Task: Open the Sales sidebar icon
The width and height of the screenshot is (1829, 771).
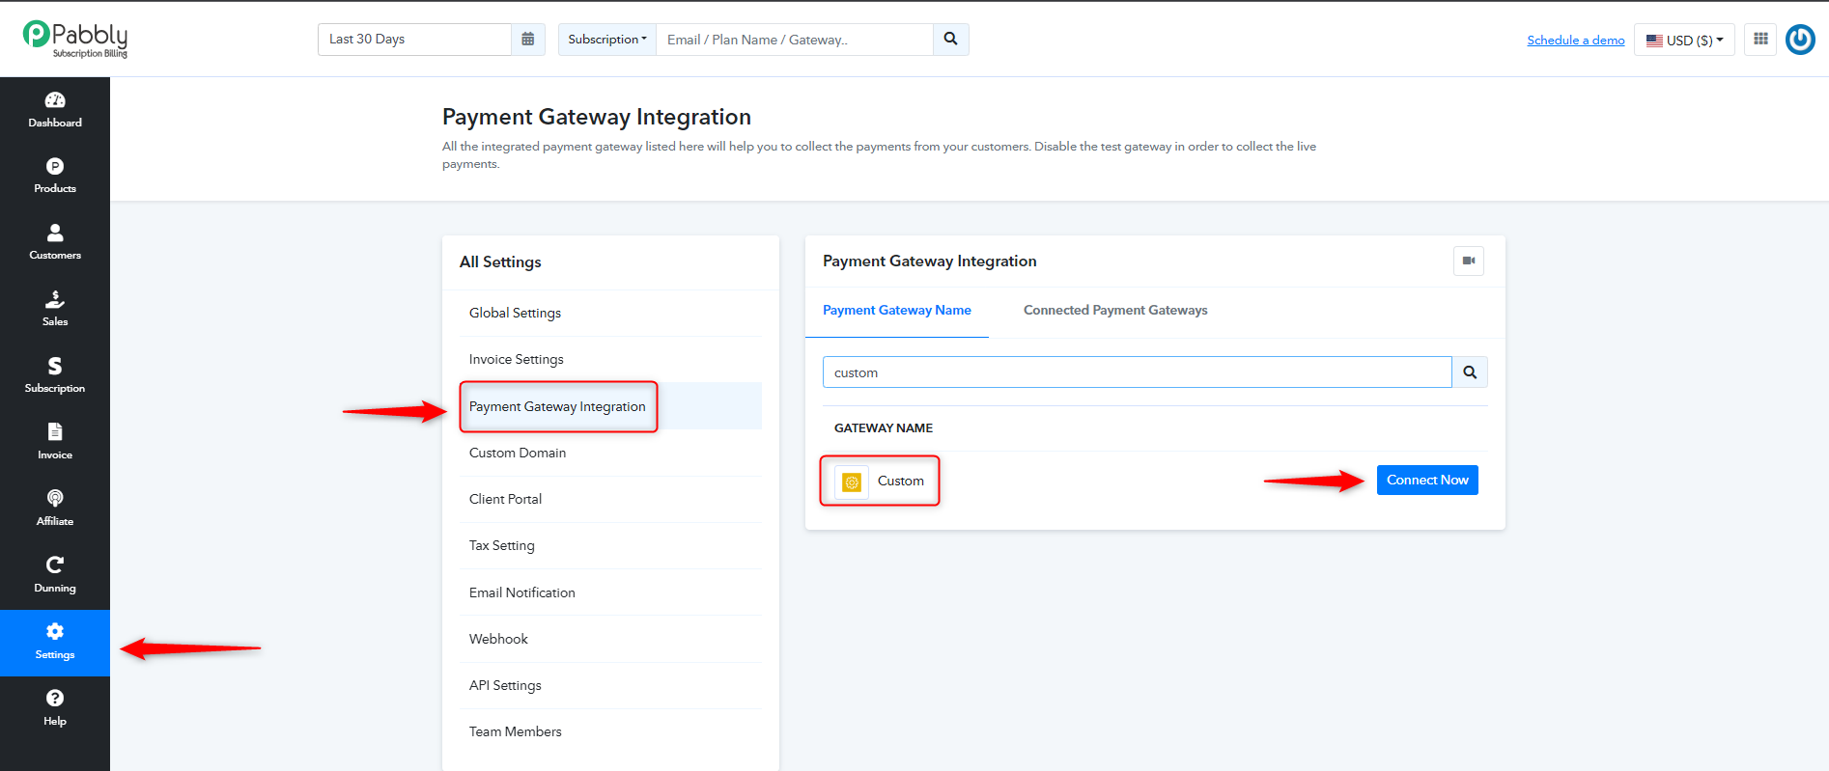Action: pos(55,309)
